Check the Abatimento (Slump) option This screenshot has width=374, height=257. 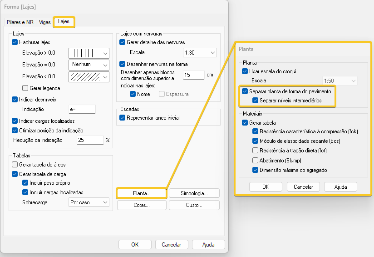point(256,161)
